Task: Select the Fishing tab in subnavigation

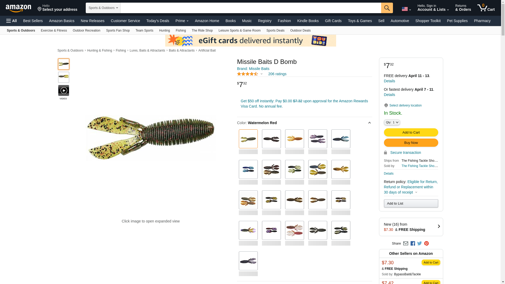Action: pos(181,31)
